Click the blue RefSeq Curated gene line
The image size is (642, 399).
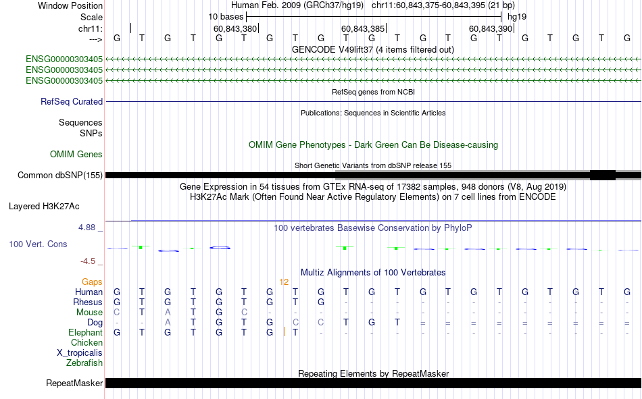pos(373,101)
